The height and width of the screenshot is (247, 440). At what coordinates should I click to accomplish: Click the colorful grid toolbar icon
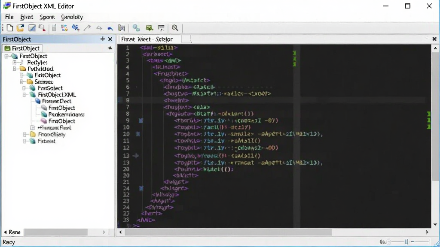tap(64, 28)
